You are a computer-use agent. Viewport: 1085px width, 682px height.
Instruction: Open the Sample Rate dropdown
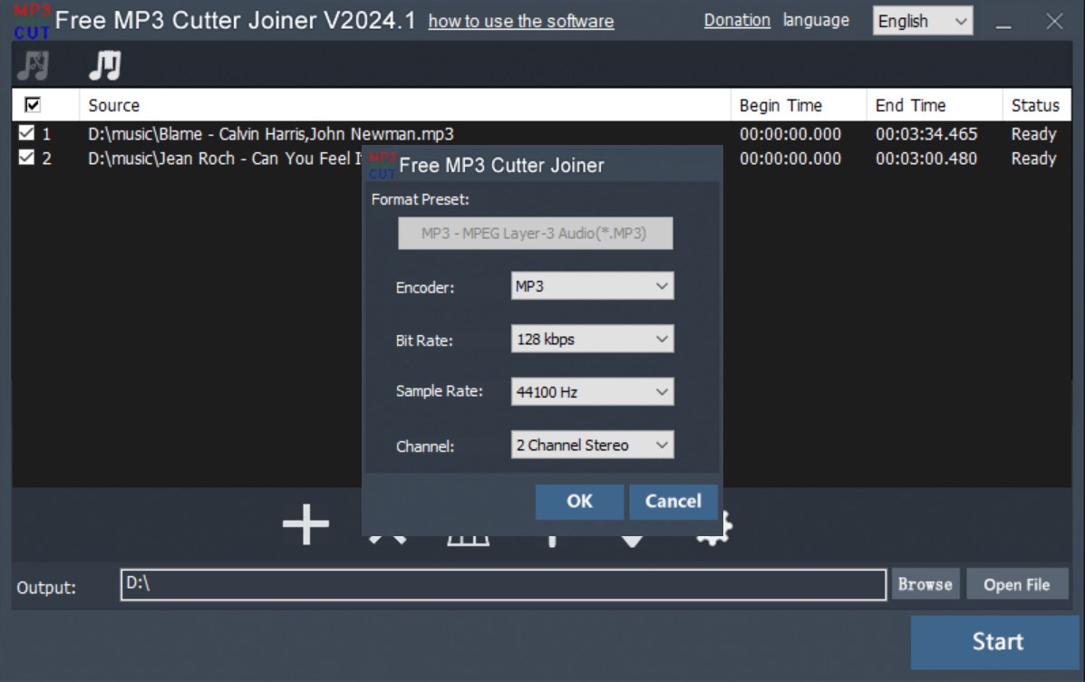click(x=592, y=391)
